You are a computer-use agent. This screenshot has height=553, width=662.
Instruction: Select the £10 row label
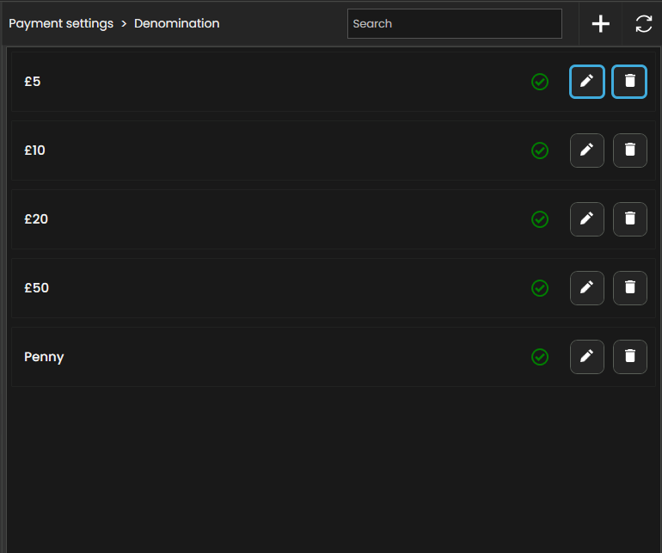pyautogui.click(x=34, y=151)
